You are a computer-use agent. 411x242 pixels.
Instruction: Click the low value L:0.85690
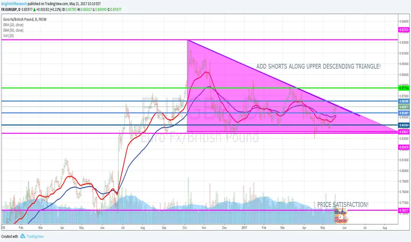(x=100, y=10)
